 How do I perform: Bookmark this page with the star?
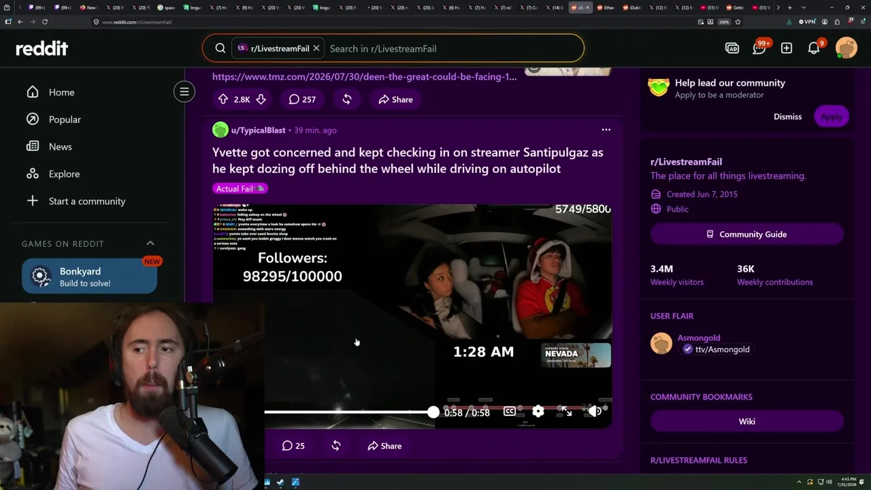coord(738,22)
